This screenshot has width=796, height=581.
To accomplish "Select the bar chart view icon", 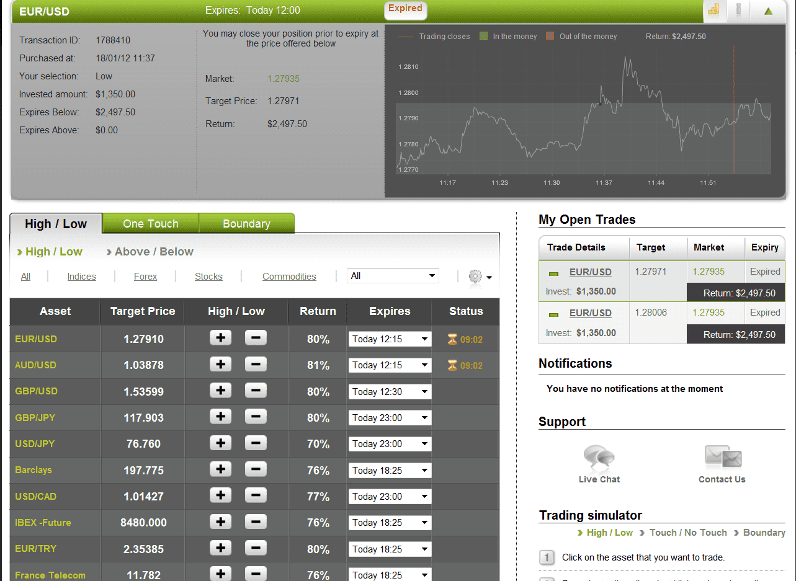I will 713,11.
